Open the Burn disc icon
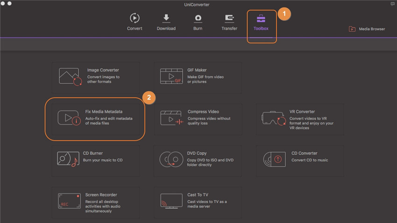 point(198,19)
